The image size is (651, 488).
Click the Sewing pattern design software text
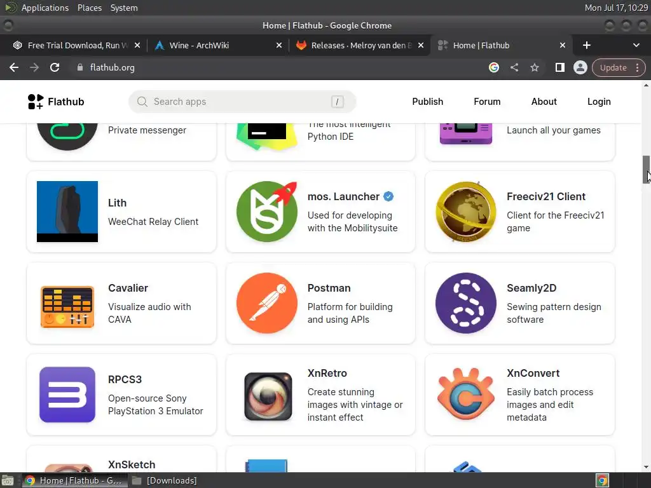pos(554,313)
